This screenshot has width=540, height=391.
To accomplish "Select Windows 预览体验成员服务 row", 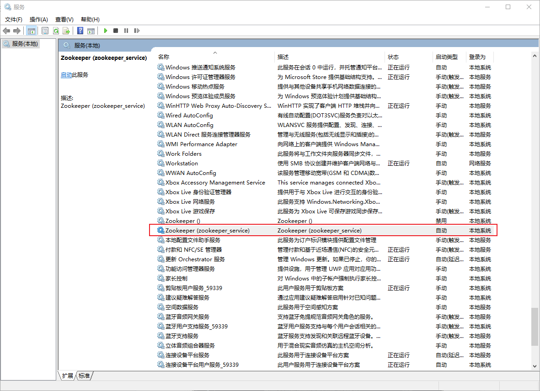I will (x=325, y=96).
